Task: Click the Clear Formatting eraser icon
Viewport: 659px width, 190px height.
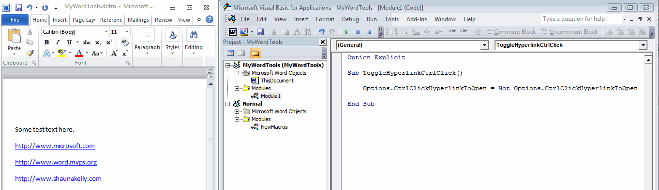Action: tap(124, 42)
